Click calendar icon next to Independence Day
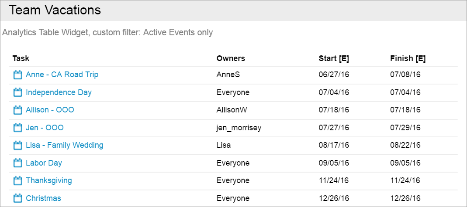467x207 pixels. (x=18, y=92)
